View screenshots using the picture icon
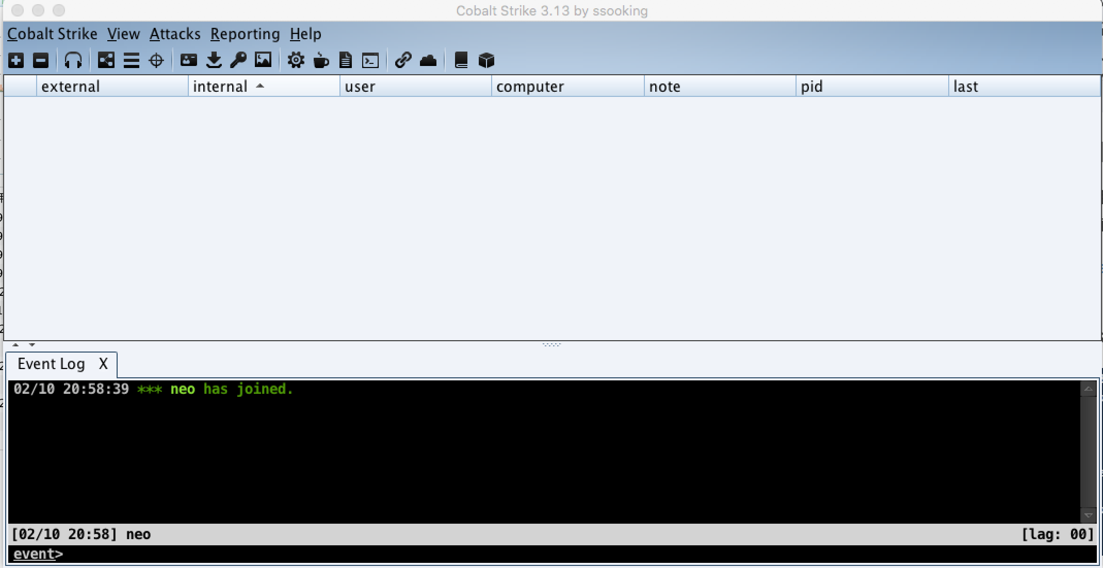Image resolution: width=1103 pixels, height=568 pixels. (x=263, y=60)
